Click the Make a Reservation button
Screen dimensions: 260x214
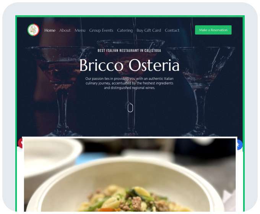(x=213, y=30)
